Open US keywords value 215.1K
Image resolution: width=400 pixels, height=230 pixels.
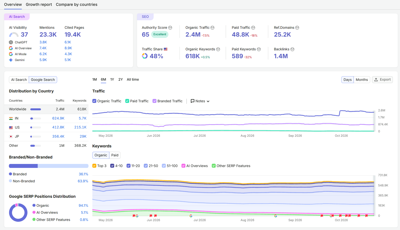(x=80, y=127)
